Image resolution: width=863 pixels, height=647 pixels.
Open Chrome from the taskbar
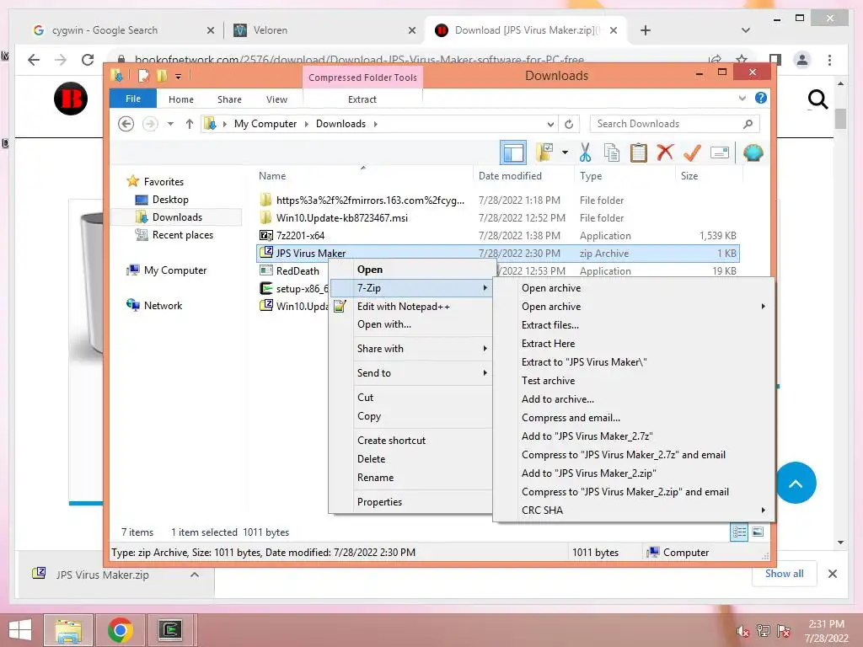click(x=121, y=630)
